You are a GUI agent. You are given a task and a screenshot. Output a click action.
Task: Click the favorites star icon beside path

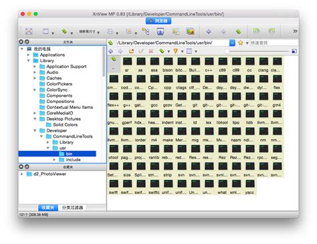240,43
